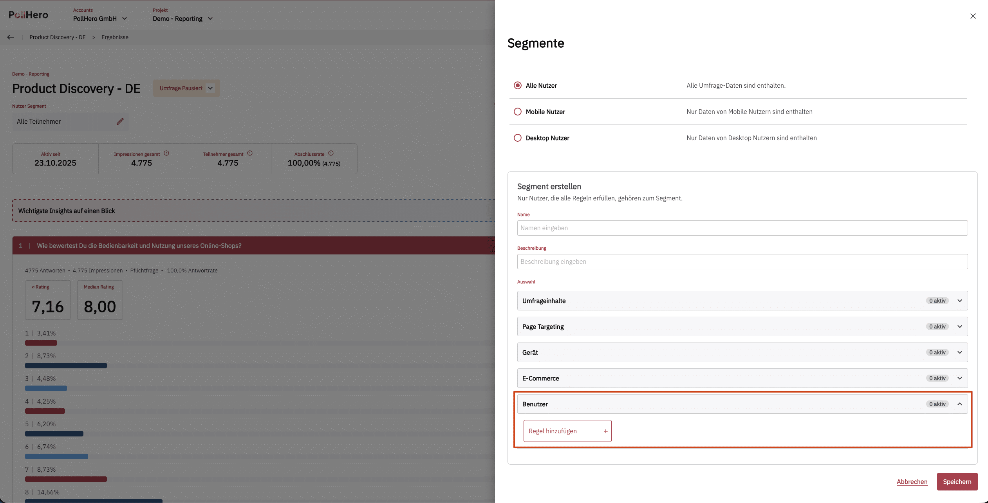Open the Demo - Reporting project dropdown
Viewport: 988px width, 503px height.
click(182, 18)
